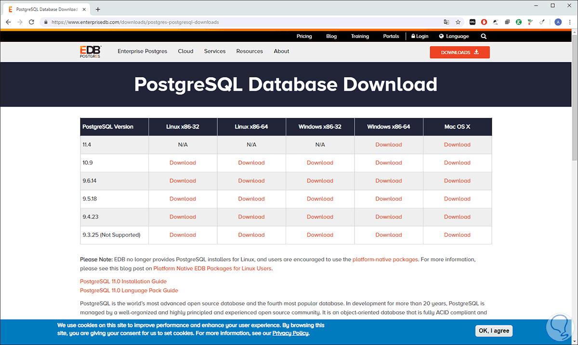Open the PostgreSQL 11.0 Installation Guide link
This screenshot has height=345, width=578.
coord(123,281)
